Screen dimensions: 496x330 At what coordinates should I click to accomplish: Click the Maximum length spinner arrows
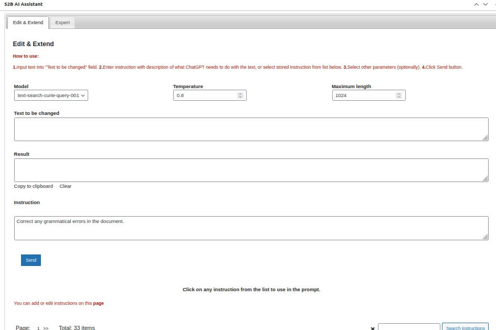[399, 95]
